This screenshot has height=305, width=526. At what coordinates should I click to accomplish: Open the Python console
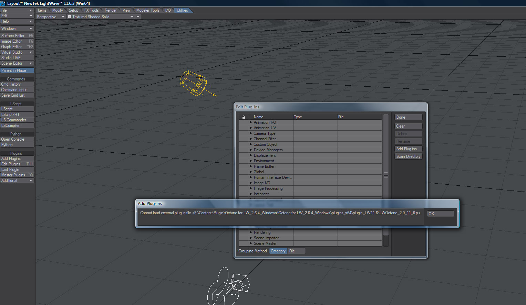17,139
